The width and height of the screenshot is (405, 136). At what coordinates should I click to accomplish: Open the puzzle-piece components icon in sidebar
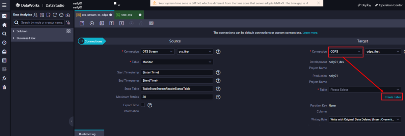click(4, 25)
